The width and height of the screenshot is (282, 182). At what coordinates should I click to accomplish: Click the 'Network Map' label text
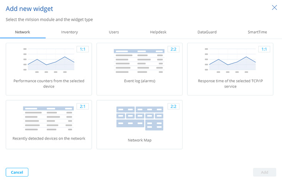pos(140,140)
